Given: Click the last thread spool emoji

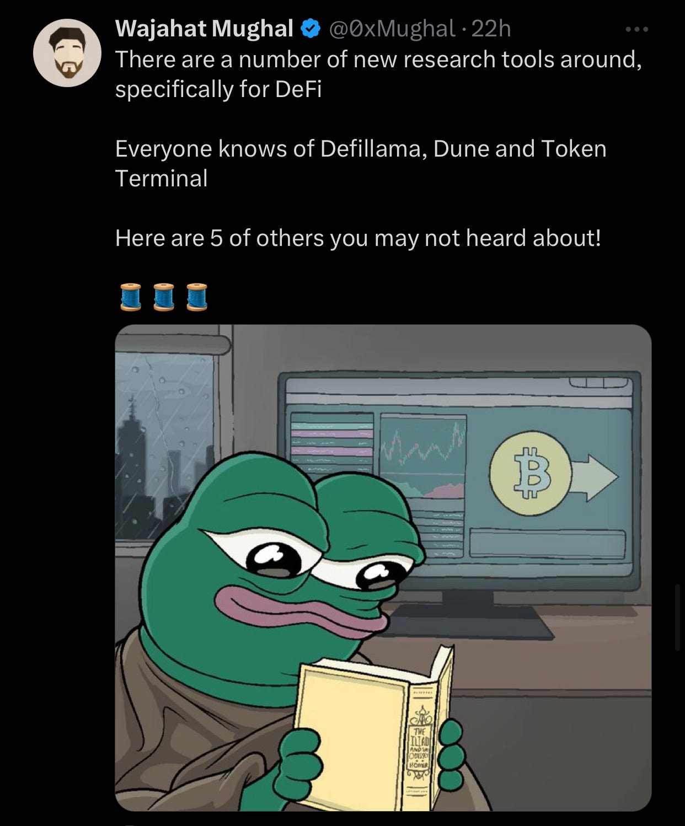Looking at the screenshot, I should point(197,297).
